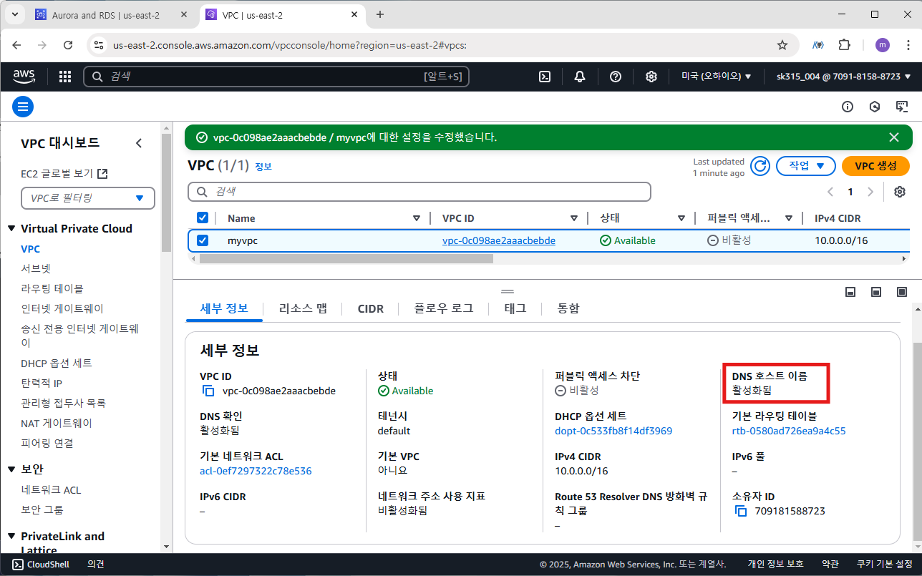The image size is (922, 576).
Task: Click the VPC 생성 button
Action: pos(875,166)
